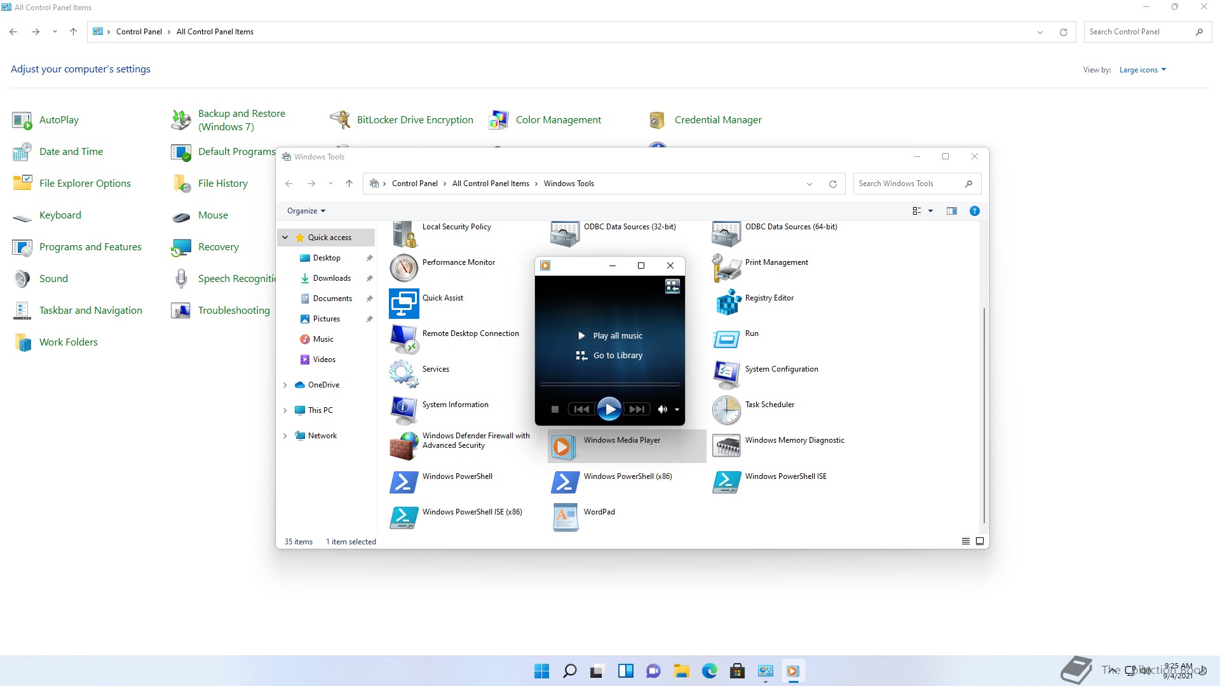Click the media player seek bar
1220x686 pixels.
pos(609,384)
